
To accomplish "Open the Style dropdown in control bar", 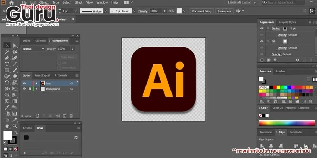I will [184, 11].
